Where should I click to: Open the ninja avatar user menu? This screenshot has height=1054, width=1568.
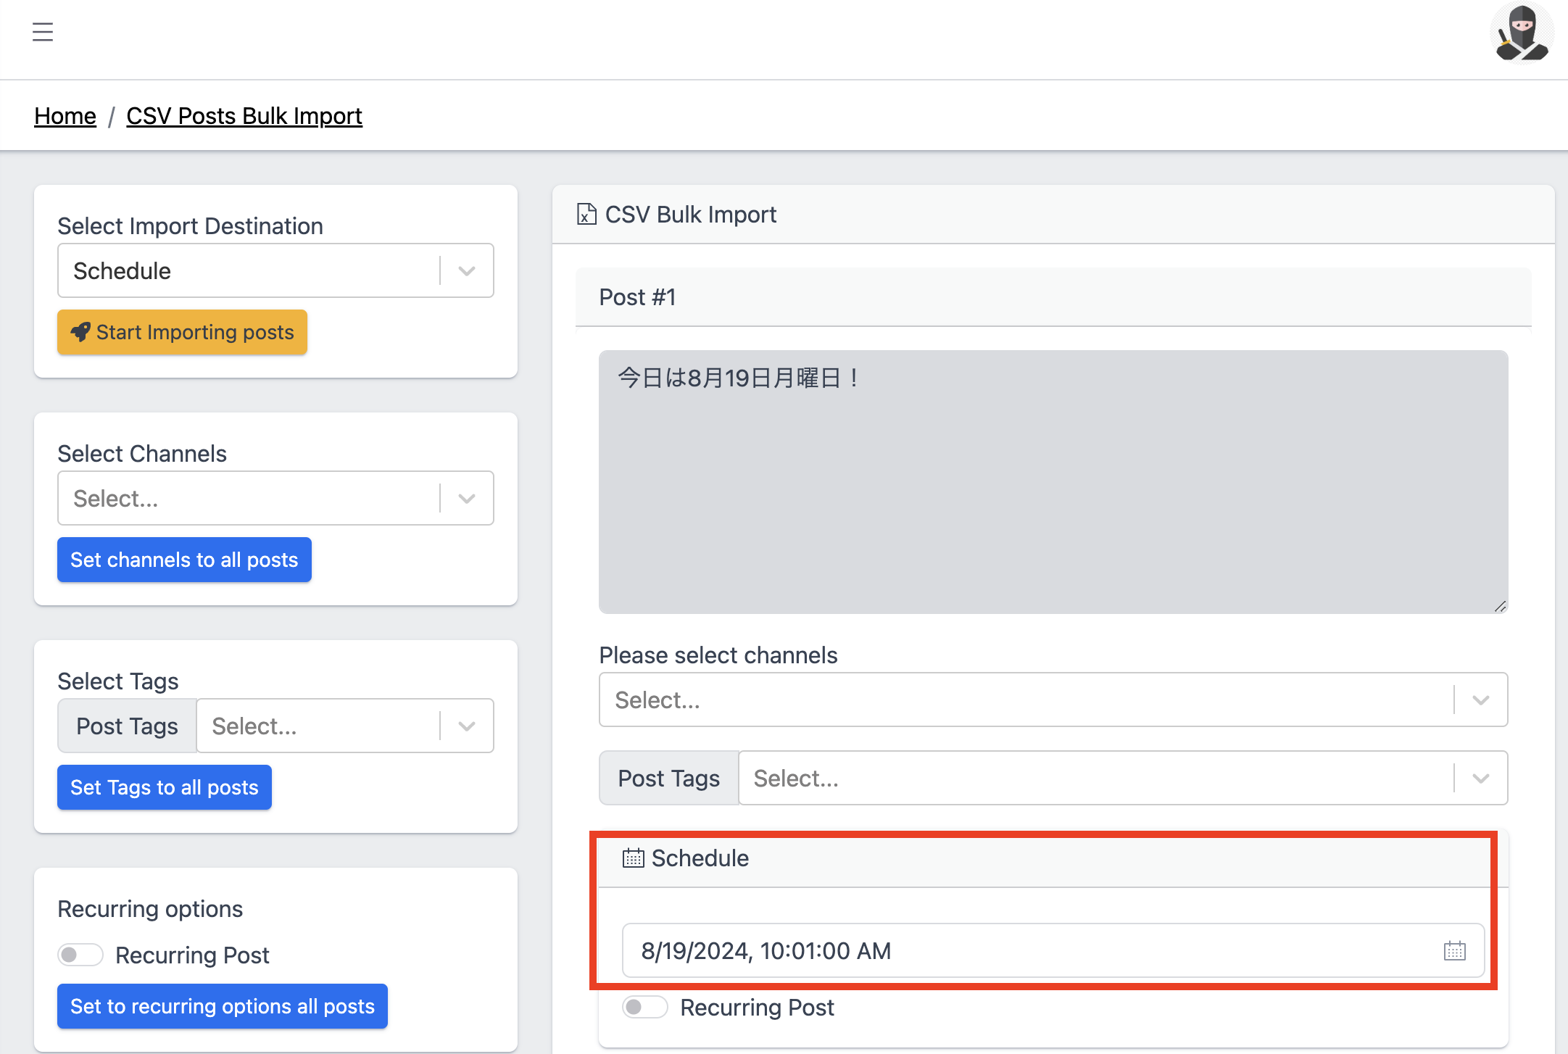(1522, 33)
